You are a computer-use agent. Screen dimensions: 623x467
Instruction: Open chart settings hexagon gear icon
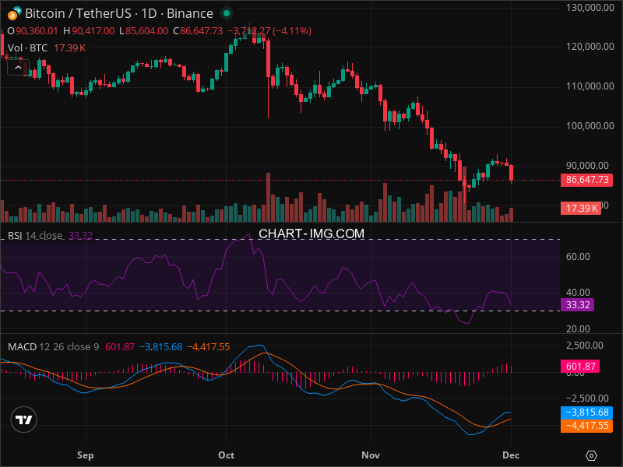592,455
